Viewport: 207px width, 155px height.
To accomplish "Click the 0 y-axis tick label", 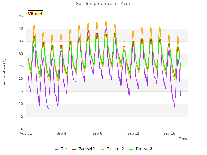I will click(22, 129).
